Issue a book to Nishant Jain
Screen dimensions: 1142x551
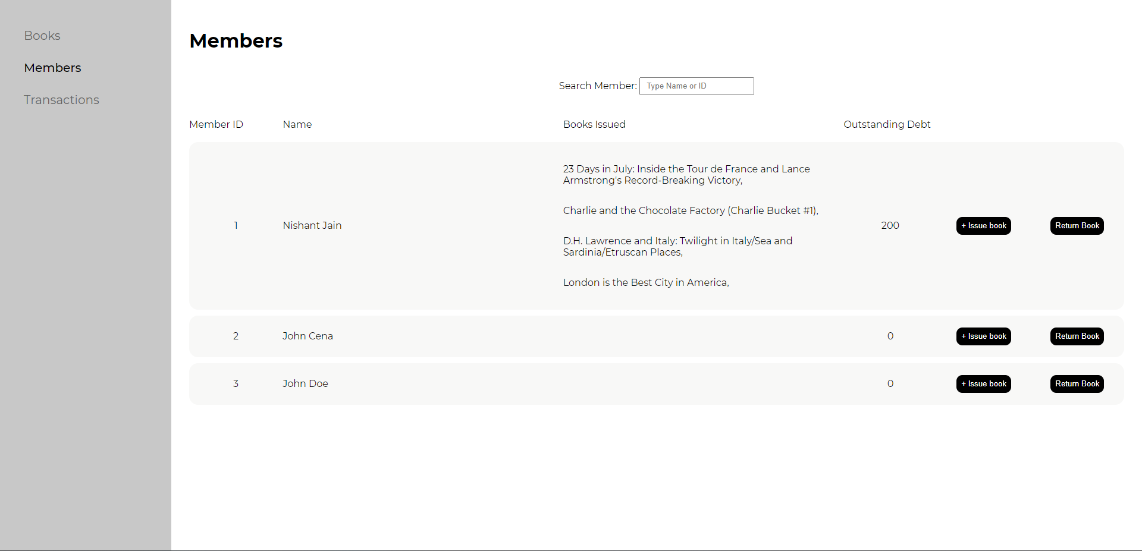point(983,225)
